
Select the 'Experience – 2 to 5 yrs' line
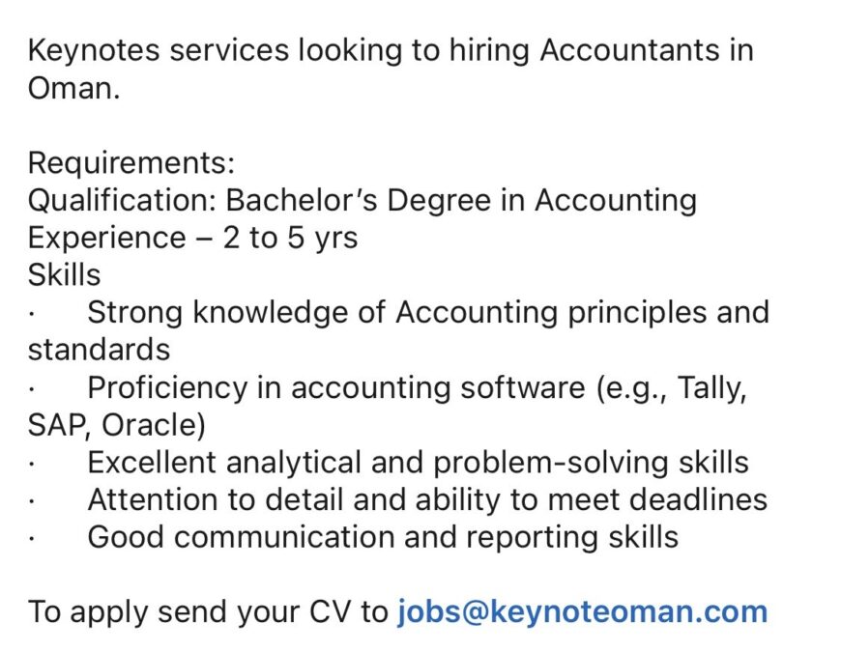click(192, 238)
